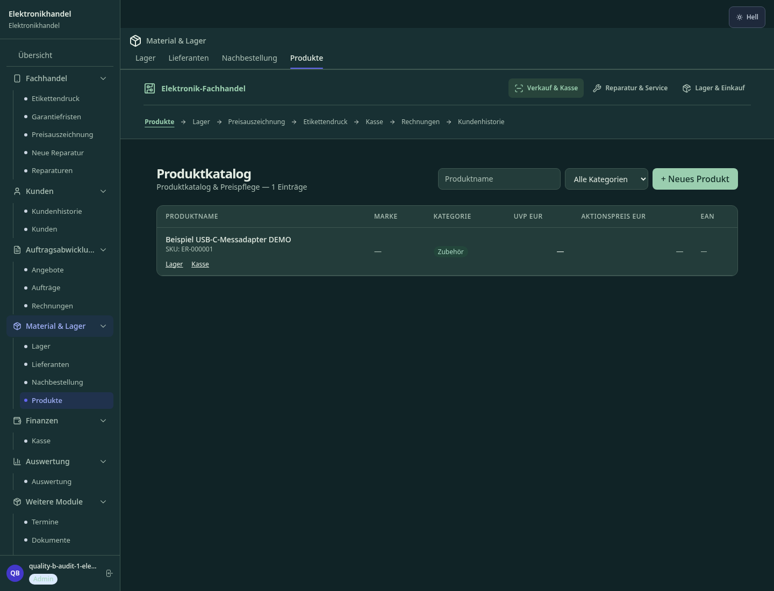Click the Zubehör category badge
The width and height of the screenshot is (774, 591).
coord(450,252)
